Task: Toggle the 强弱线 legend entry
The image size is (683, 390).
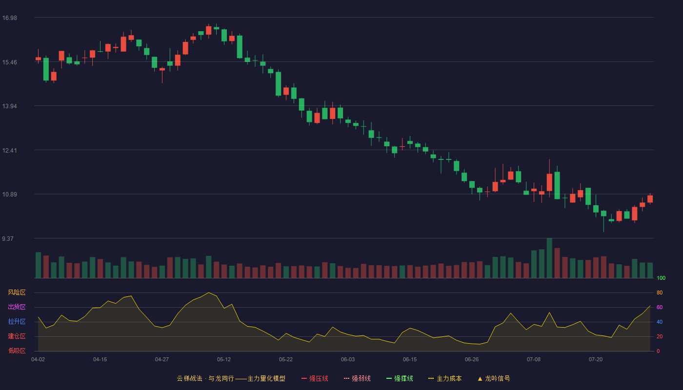Action: coord(357,378)
